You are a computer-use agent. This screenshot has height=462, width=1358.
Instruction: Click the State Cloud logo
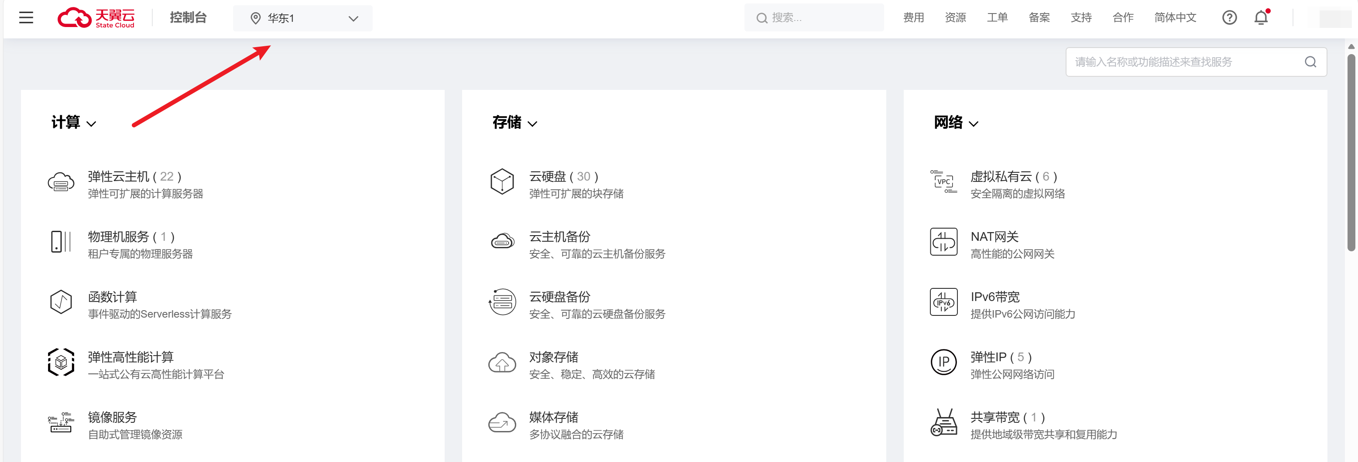pos(96,18)
